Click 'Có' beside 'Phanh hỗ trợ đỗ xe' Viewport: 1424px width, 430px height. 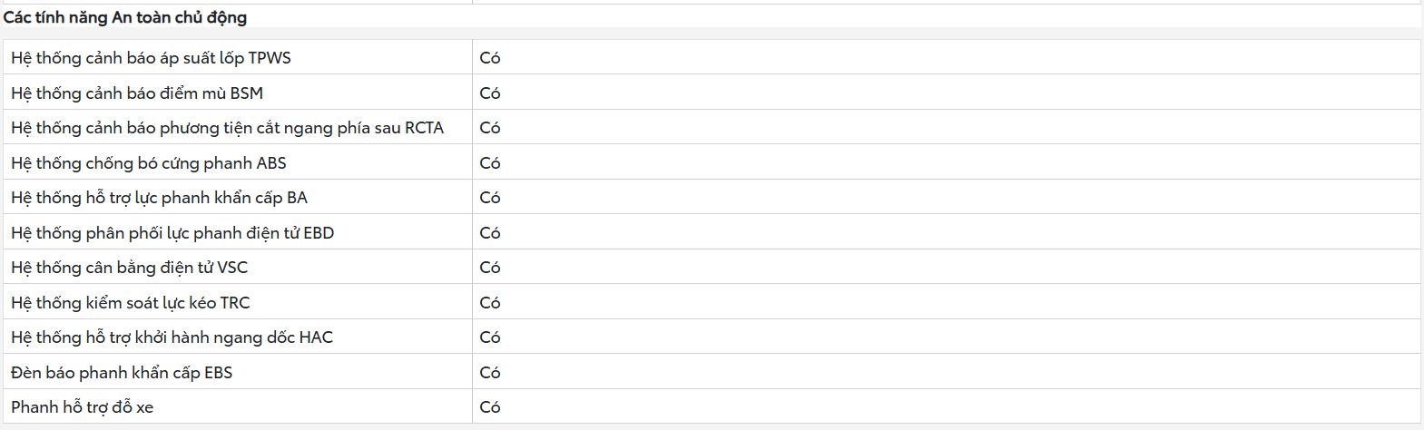[x=490, y=407]
